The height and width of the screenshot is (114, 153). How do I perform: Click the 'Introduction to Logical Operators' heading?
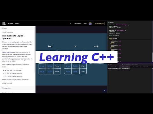pos(12,37)
